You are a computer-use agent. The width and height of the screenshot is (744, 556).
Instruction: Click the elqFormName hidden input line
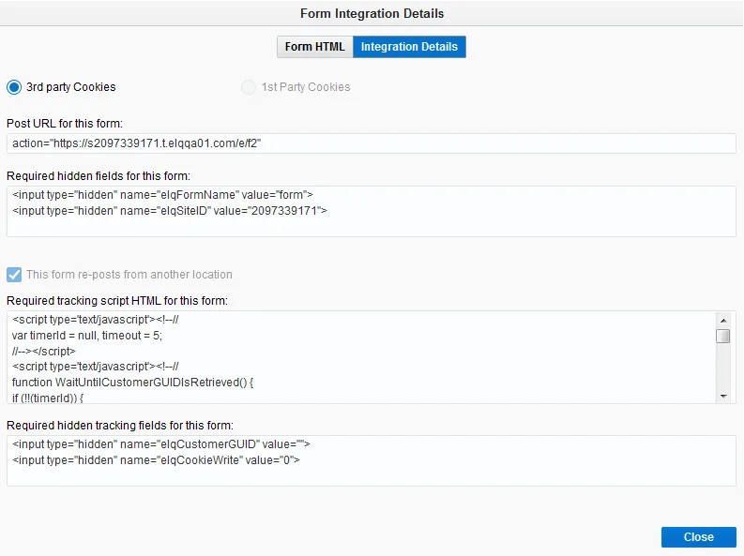[162, 195]
